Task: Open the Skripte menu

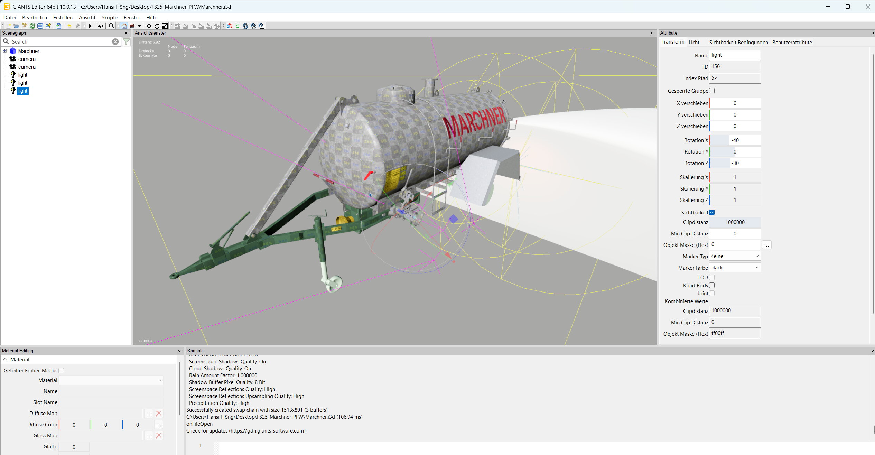Action: point(109,17)
